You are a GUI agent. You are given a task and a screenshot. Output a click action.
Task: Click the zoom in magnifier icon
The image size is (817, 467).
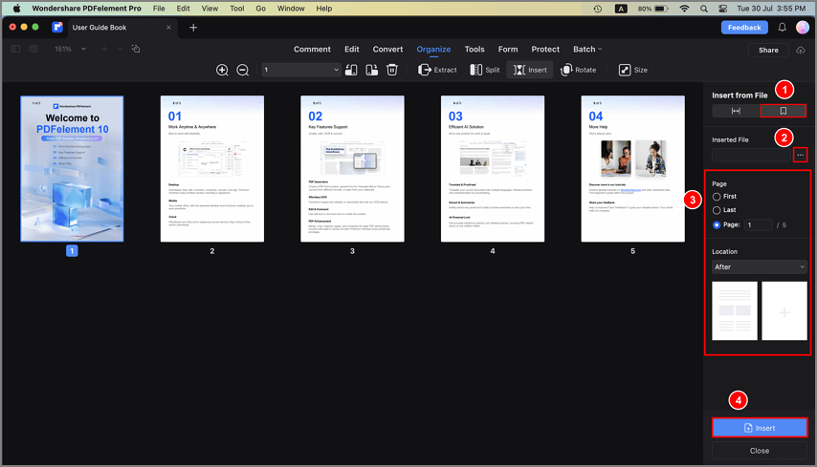tap(222, 70)
